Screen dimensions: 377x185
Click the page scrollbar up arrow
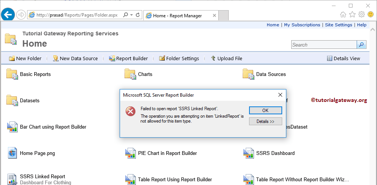tap(372, 30)
